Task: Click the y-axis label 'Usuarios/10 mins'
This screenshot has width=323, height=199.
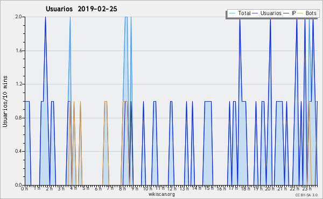Action: [5, 101]
